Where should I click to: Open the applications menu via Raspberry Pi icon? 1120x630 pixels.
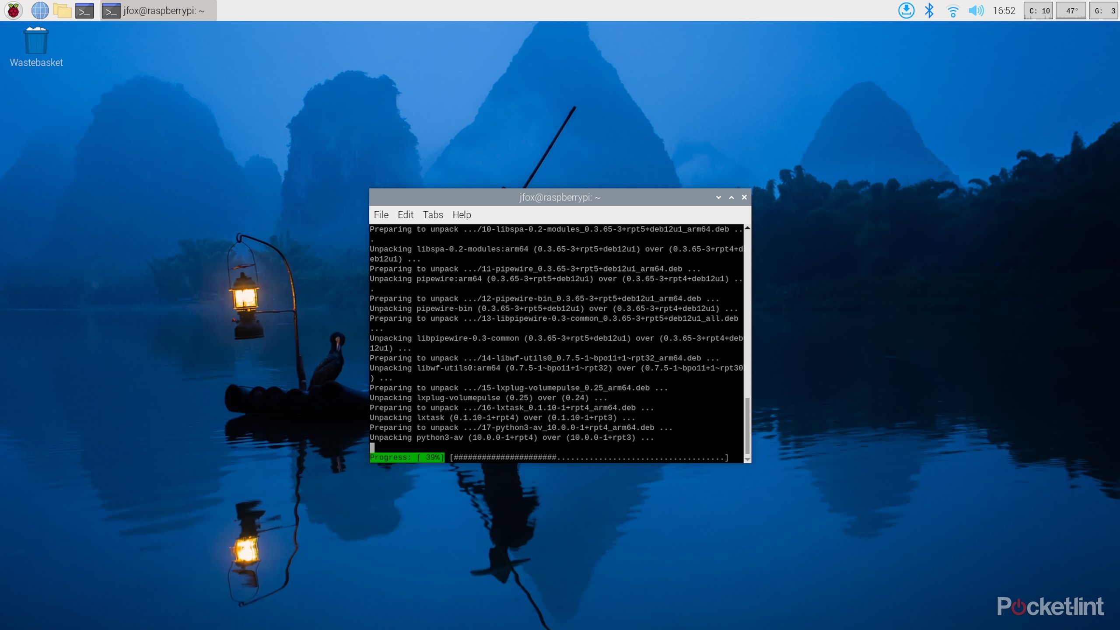coord(14,10)
